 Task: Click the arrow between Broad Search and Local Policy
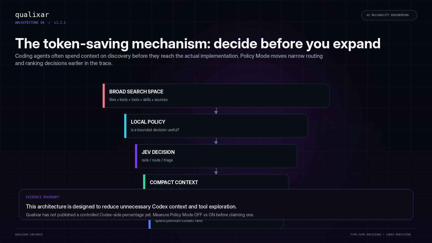216,111
